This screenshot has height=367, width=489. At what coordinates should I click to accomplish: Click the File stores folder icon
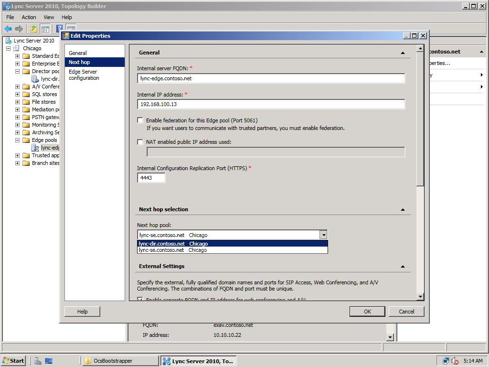click(x=26, y=102)
